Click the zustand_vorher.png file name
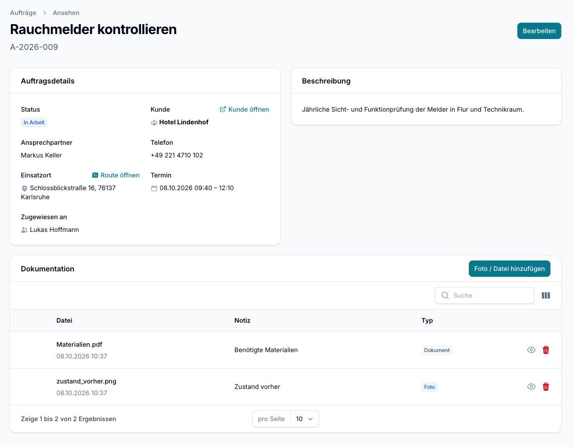Image resolution: width=574 pixels, height=447 pixels. (87, 381)
